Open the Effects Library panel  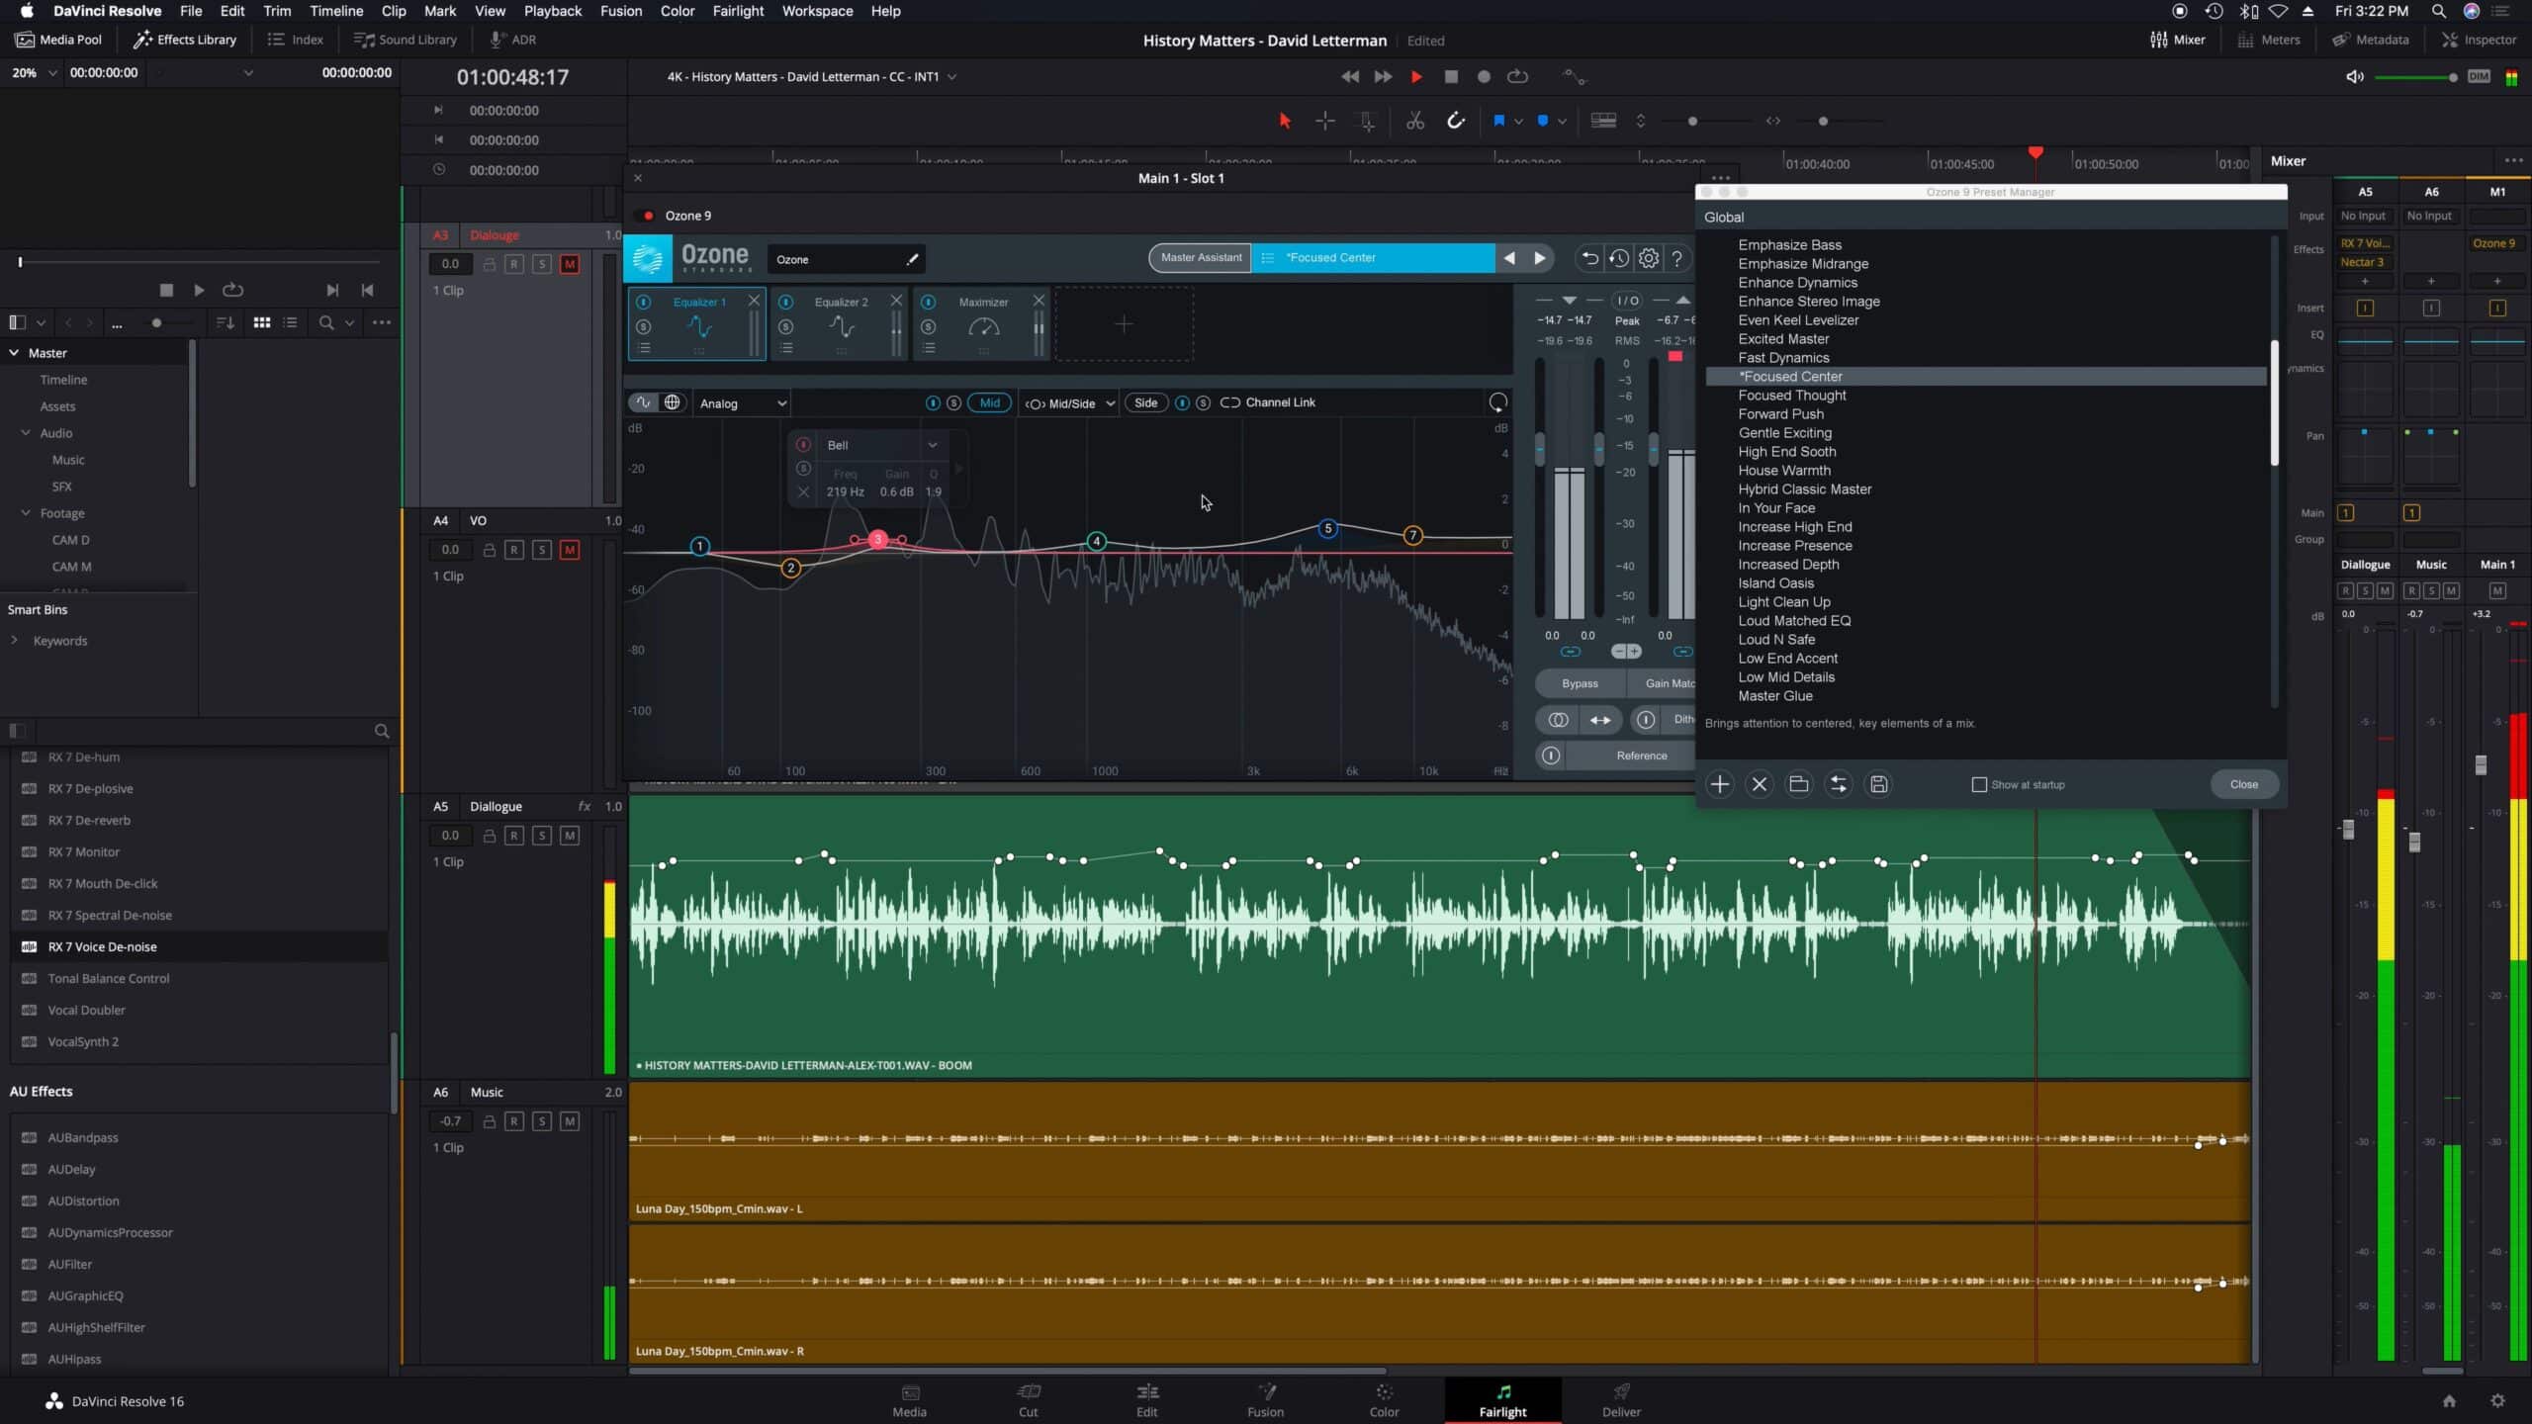click(185, 40)
